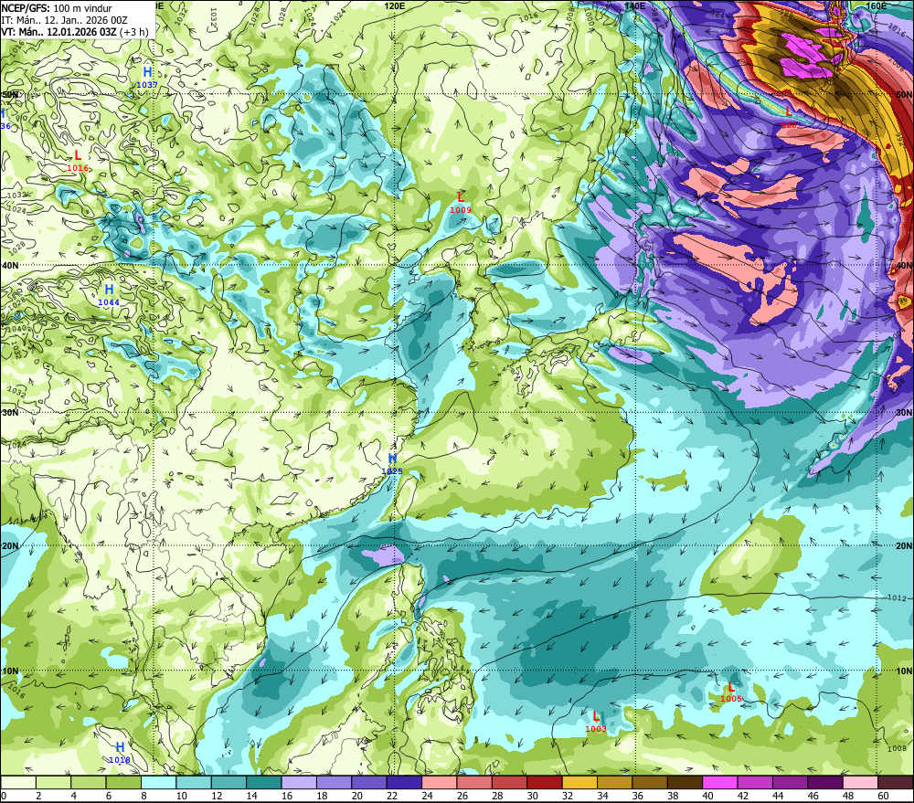
Task: Click the deep low marker L 960
Action: point(789,117)
